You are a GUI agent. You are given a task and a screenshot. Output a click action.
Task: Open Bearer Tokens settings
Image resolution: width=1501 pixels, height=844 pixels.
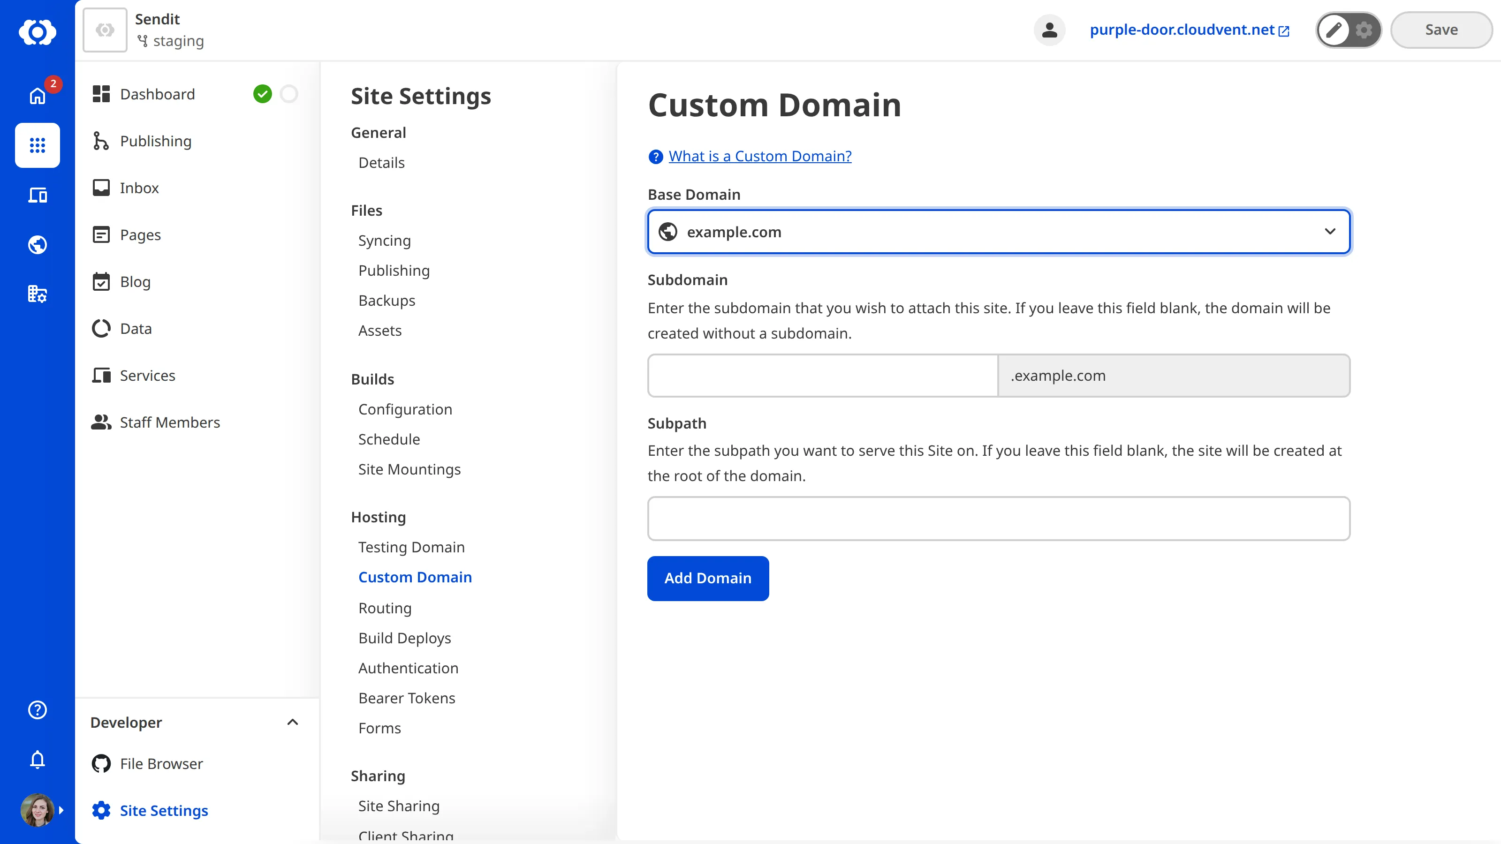coord(407,698)
